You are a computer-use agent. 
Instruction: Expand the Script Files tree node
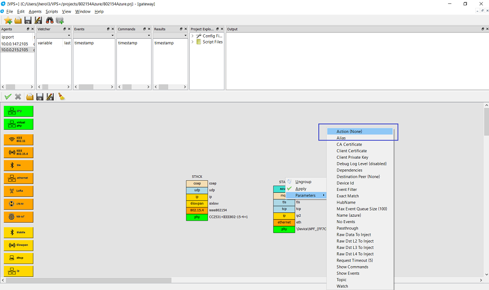(193, 42)
